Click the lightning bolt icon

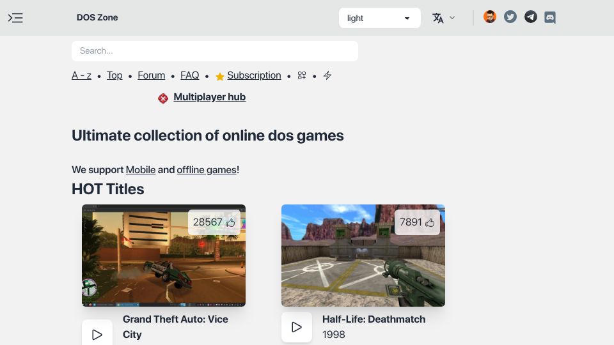327,75
